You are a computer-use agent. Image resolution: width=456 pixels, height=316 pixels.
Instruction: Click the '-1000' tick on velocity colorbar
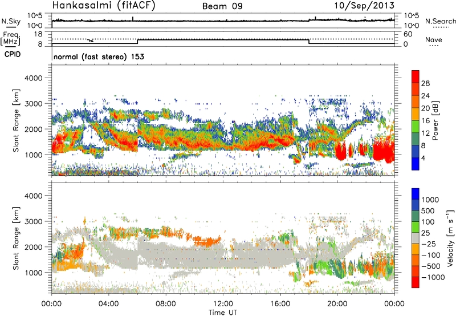433,277
